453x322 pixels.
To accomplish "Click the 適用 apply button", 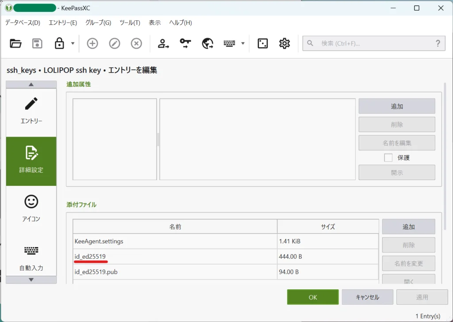I will tap(422, 297).
